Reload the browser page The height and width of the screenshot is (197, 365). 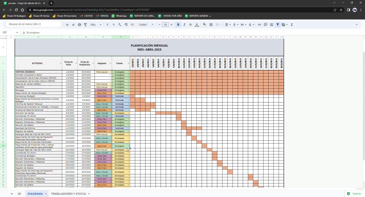pos(16,10)
